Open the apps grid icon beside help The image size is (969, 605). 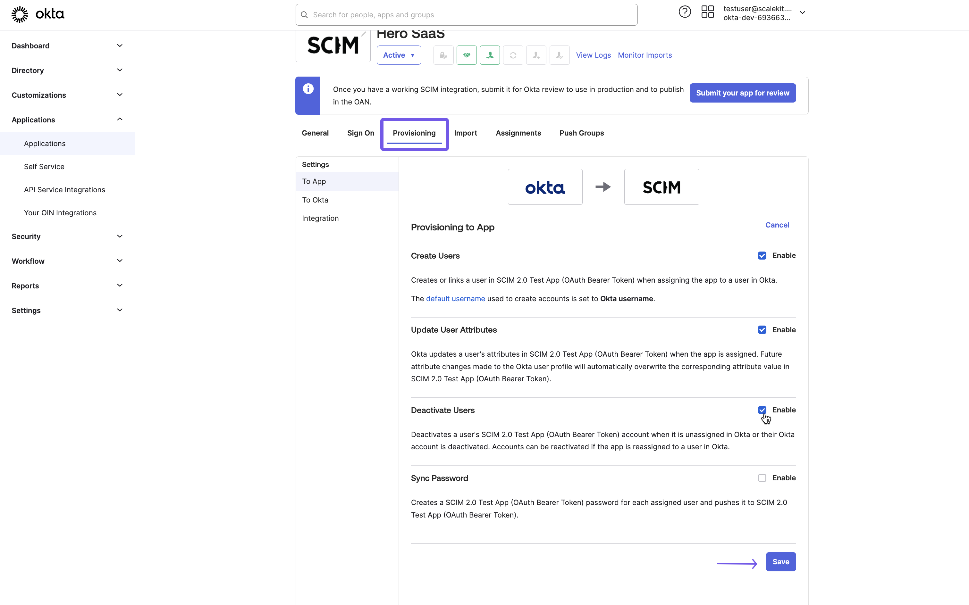click(707, 12)
